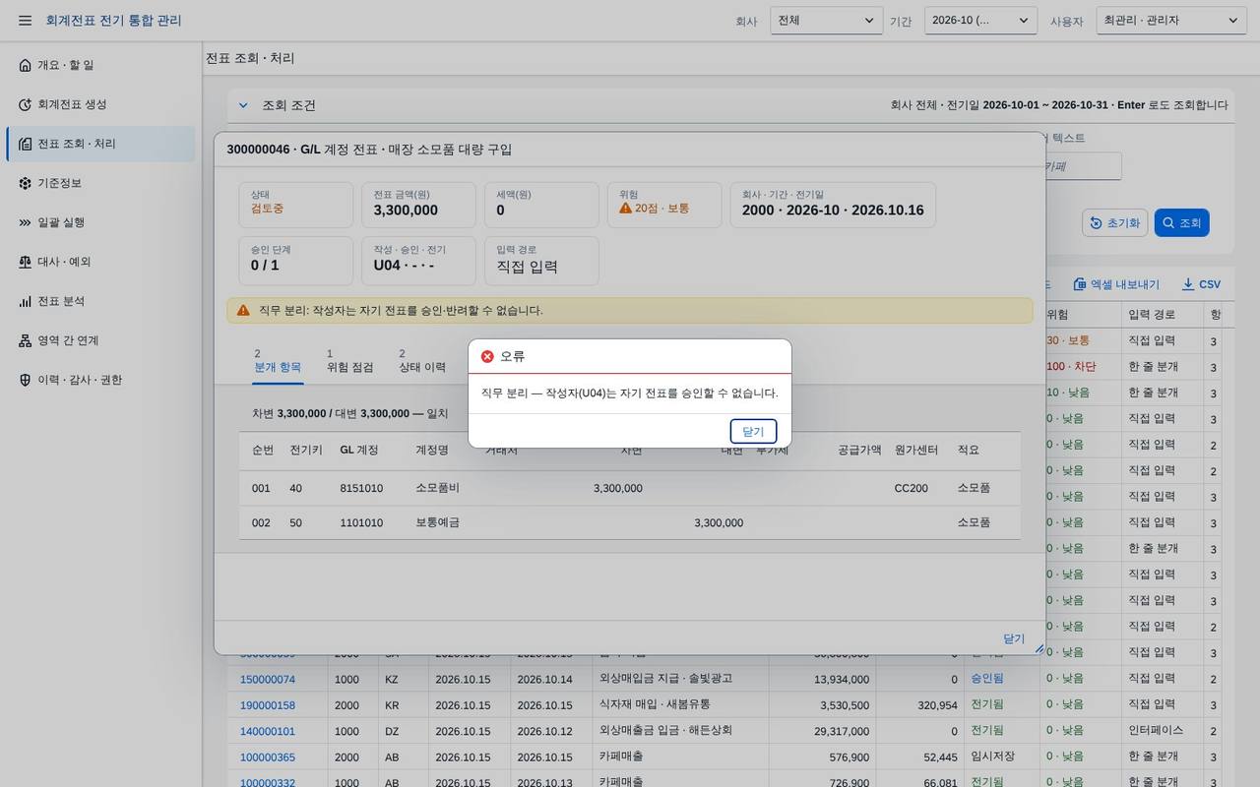Click the warning triangle in 직무 분리 banner
The image size is (1260, 787).
(243, 310)
